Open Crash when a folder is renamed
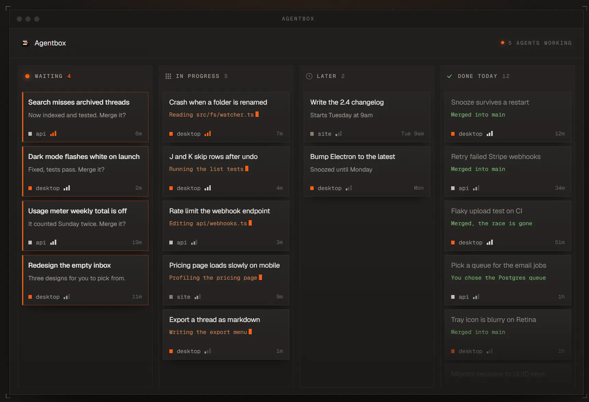This screenshot has width=589, height=402. tap(226, 117)
